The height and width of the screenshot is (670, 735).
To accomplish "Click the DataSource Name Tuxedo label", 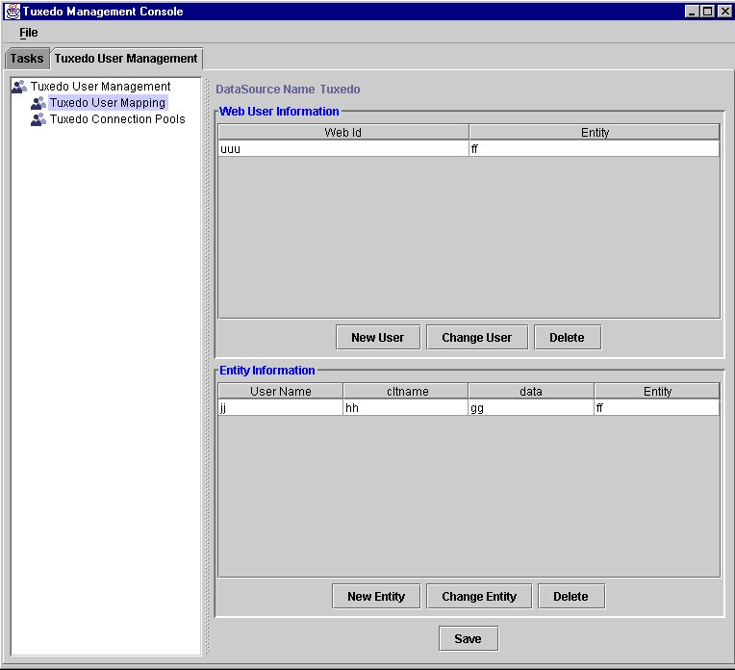I will point(288,90).
